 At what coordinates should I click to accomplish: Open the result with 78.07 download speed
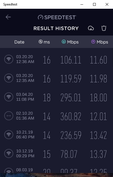(56, 153)
